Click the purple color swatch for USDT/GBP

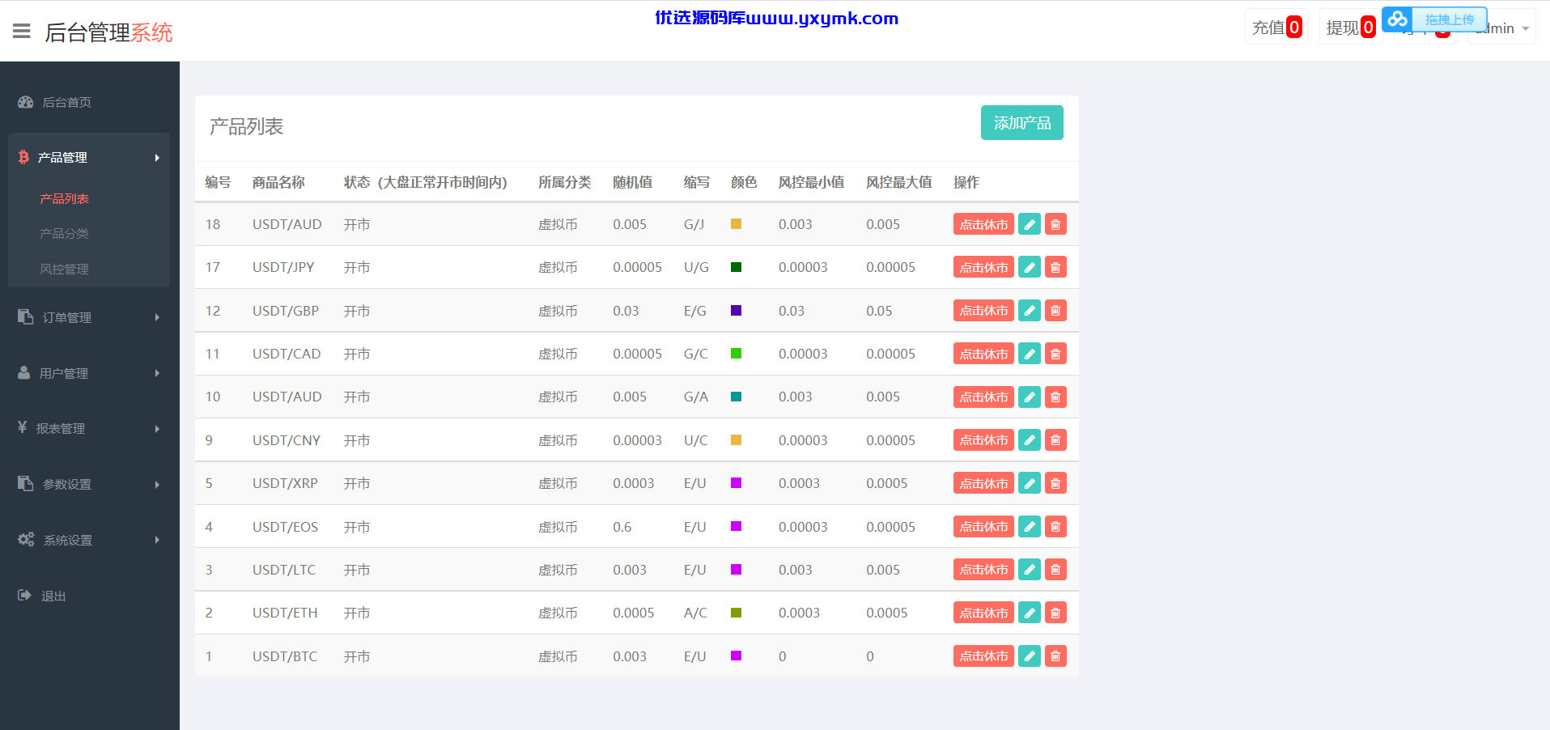click(x=736, y=310)
